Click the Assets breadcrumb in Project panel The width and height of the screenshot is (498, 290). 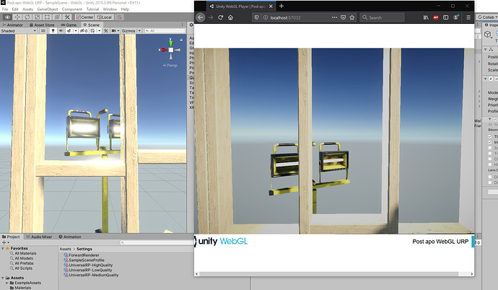tap(65, 249)
